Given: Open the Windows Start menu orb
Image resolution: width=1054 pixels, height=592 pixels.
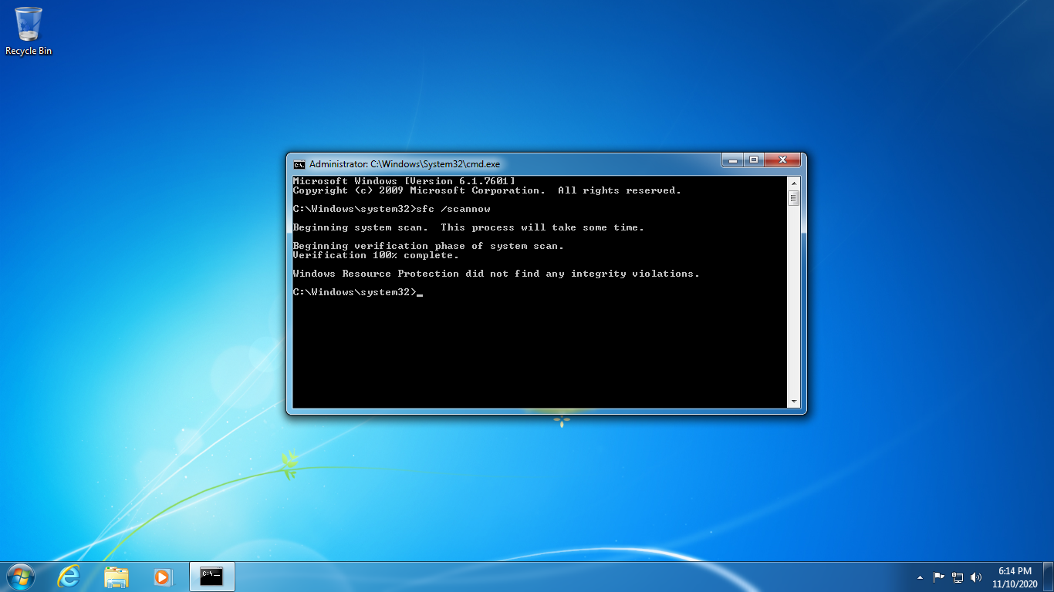Looking at the screenshot, I should pos(19,576).
